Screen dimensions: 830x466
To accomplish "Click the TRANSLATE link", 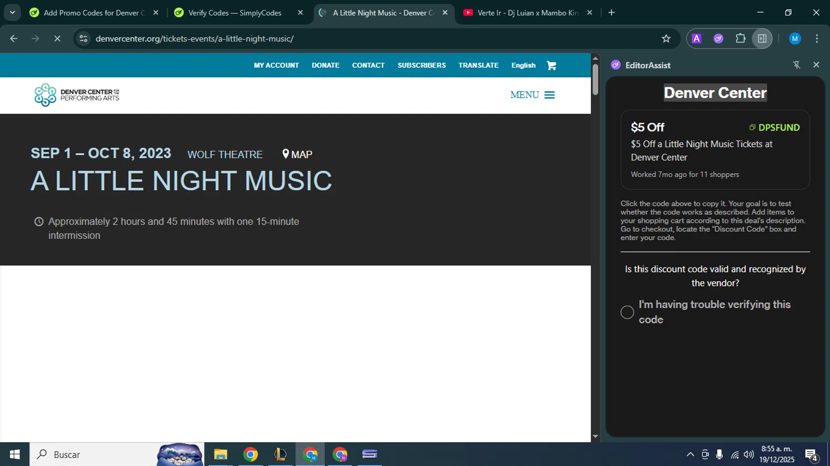I will [x=479, y=65].
